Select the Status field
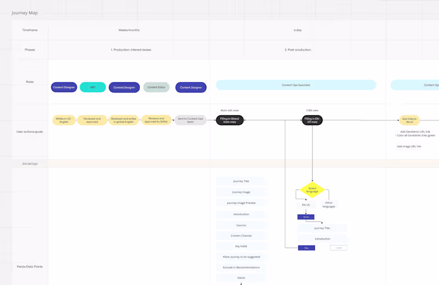The height and width of the screenshot is (285, 439). coord(241,278)
